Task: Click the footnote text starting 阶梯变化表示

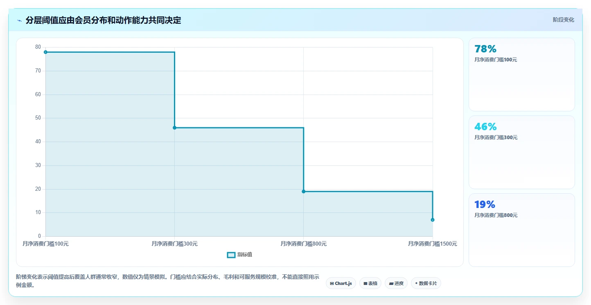Action: (167, 281)
